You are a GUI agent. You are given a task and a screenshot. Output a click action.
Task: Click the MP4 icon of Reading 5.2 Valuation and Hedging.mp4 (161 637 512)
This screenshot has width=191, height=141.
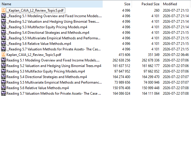click(4, 66)
